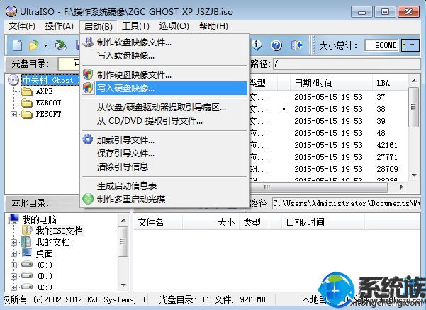Click the Open file toolbar icon
This screenshot has width=426, height=310.
[34, 45]
